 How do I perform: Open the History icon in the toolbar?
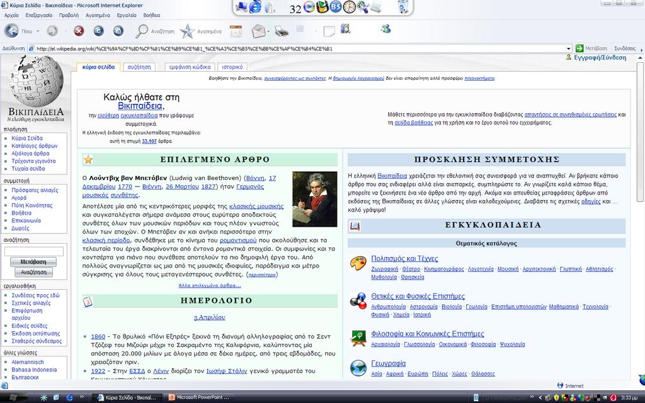(x=236, y=31)
